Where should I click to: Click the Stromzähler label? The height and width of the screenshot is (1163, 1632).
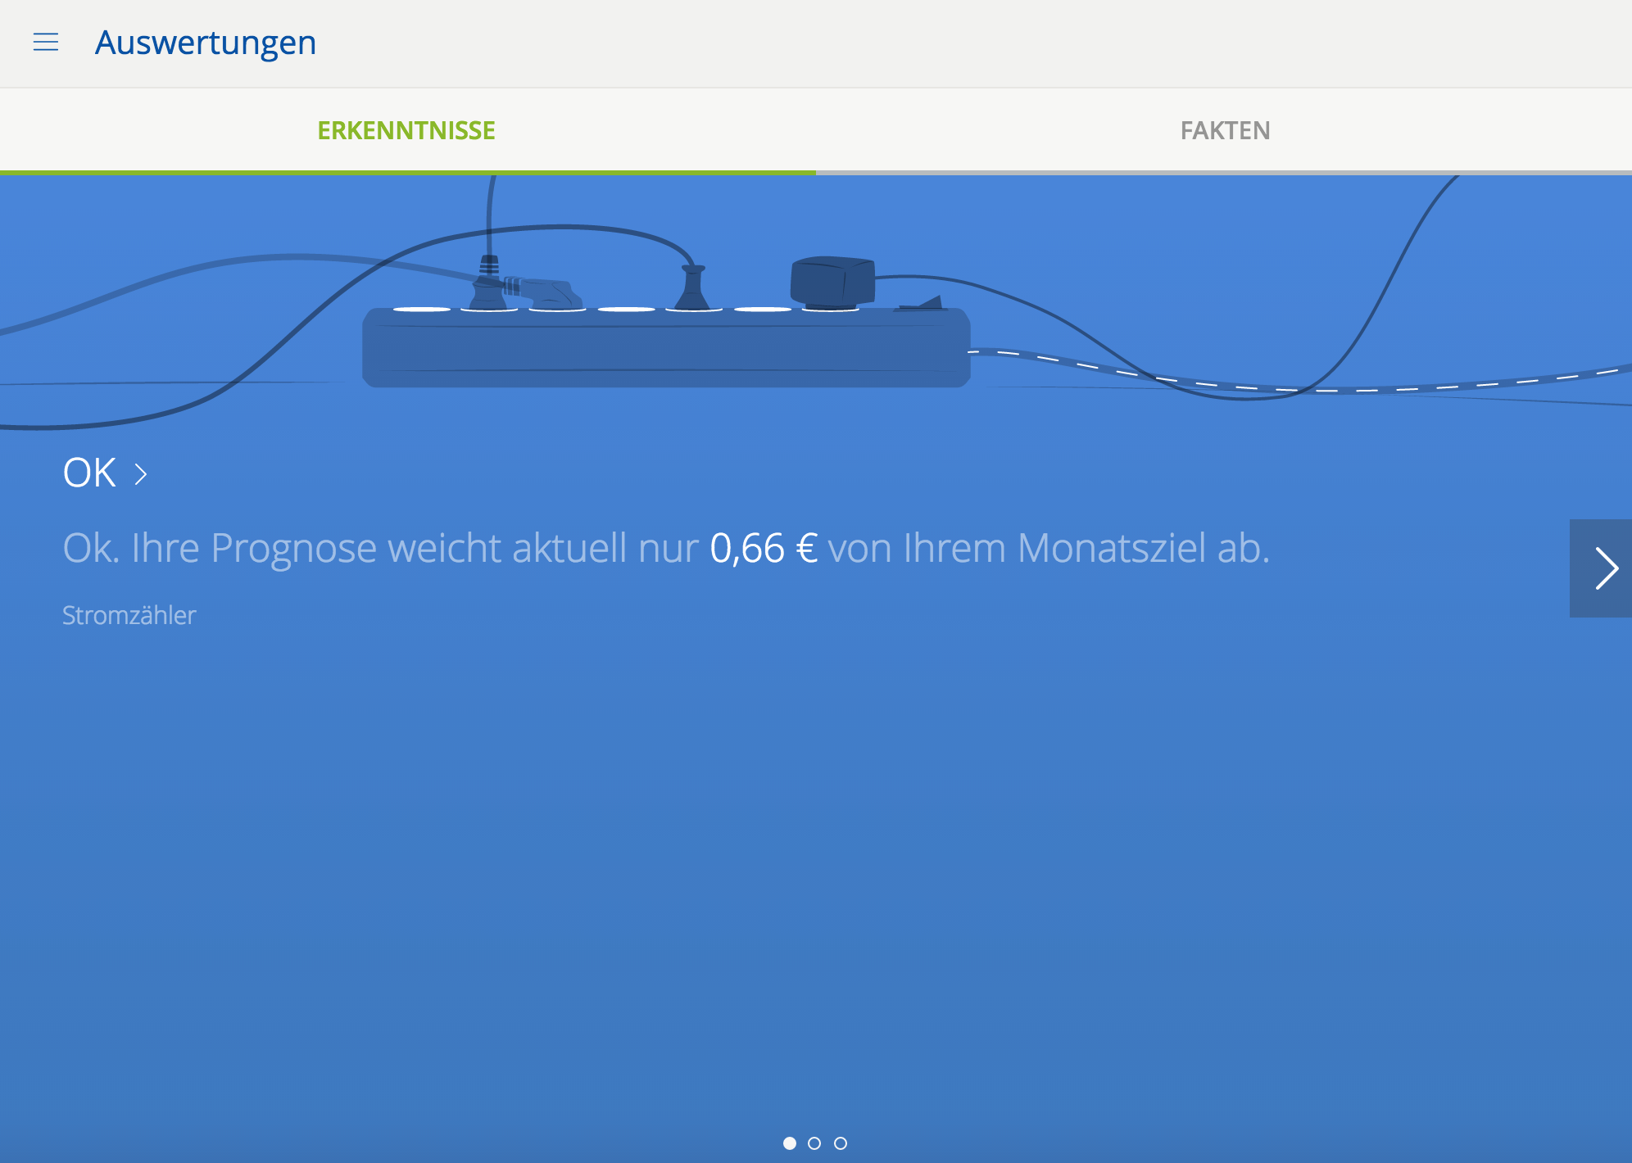click(x=129, y=615)
